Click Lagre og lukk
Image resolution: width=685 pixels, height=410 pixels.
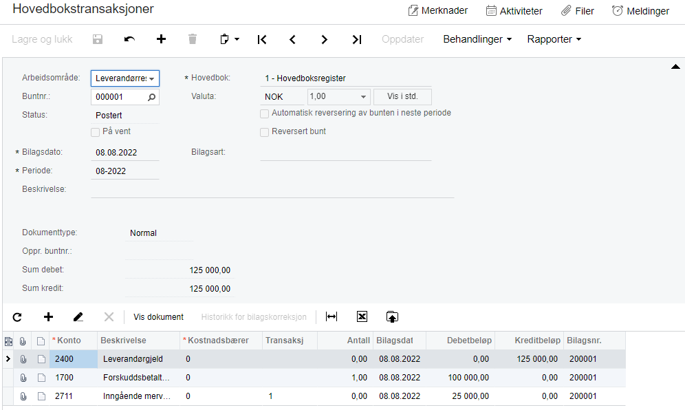coord(42,39)
